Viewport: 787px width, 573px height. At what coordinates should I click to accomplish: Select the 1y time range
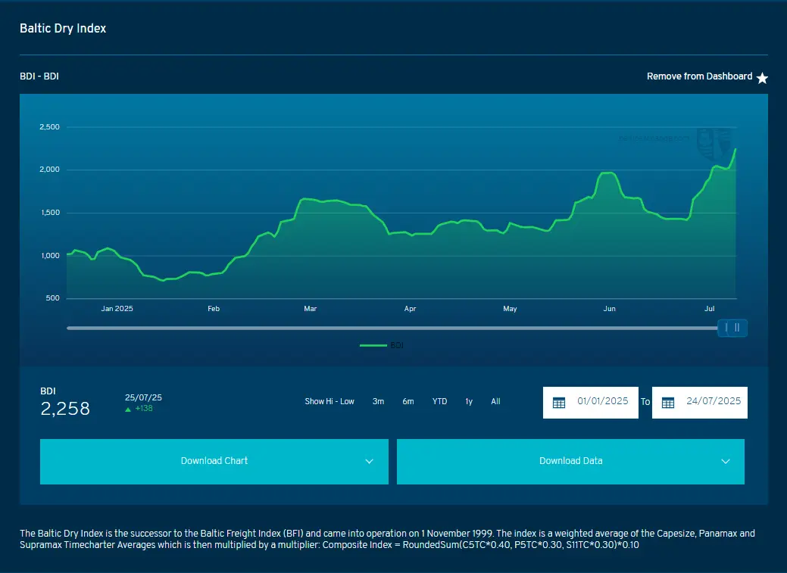(x=469, y=402)
